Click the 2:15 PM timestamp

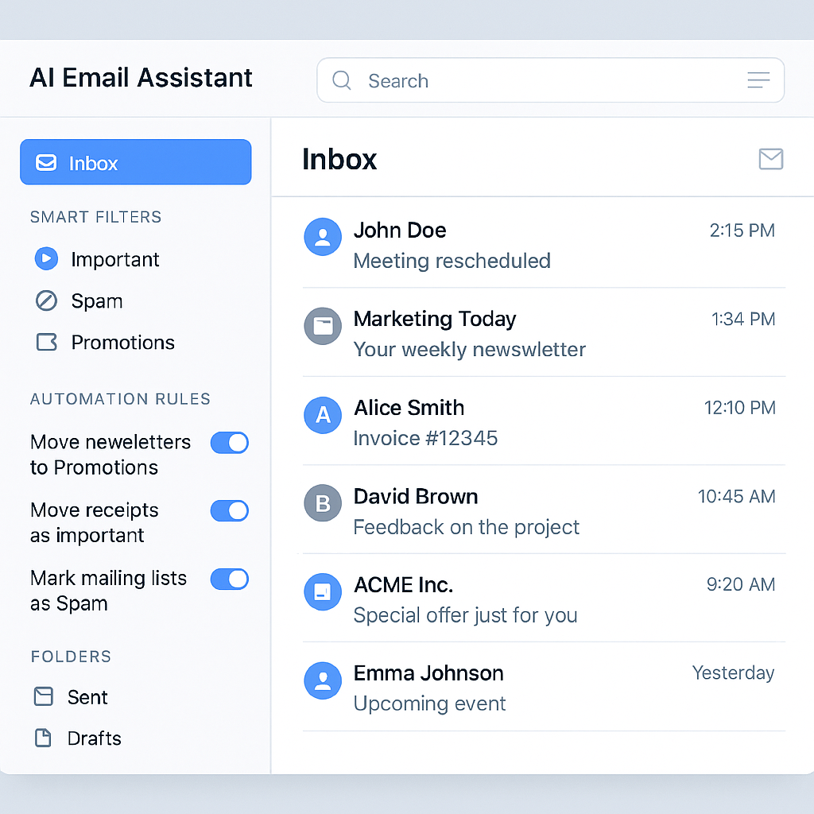[x=742, y=231]
